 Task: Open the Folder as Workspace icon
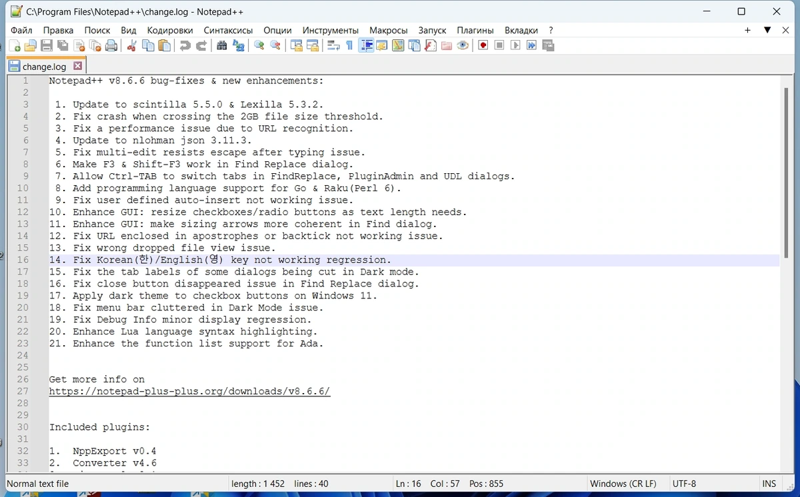click(446, 45)
